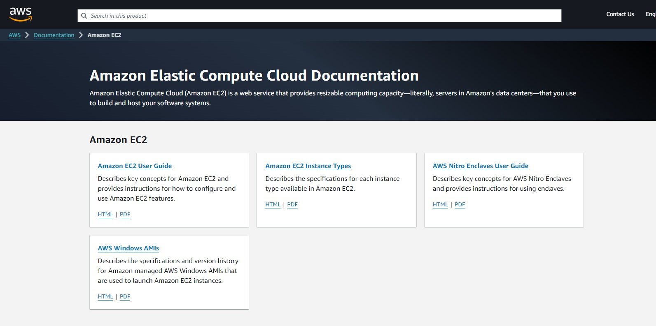Open HTML version of AWS Windows AMIs

coord(105,296)
